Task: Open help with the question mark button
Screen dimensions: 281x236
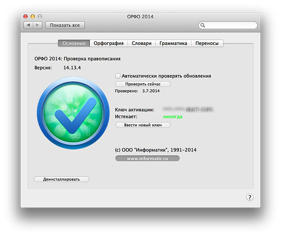Action: 250,197
